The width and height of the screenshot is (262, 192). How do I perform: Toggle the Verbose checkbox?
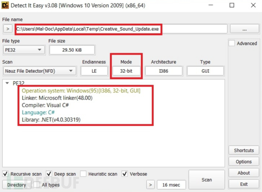tap(125, 174)
